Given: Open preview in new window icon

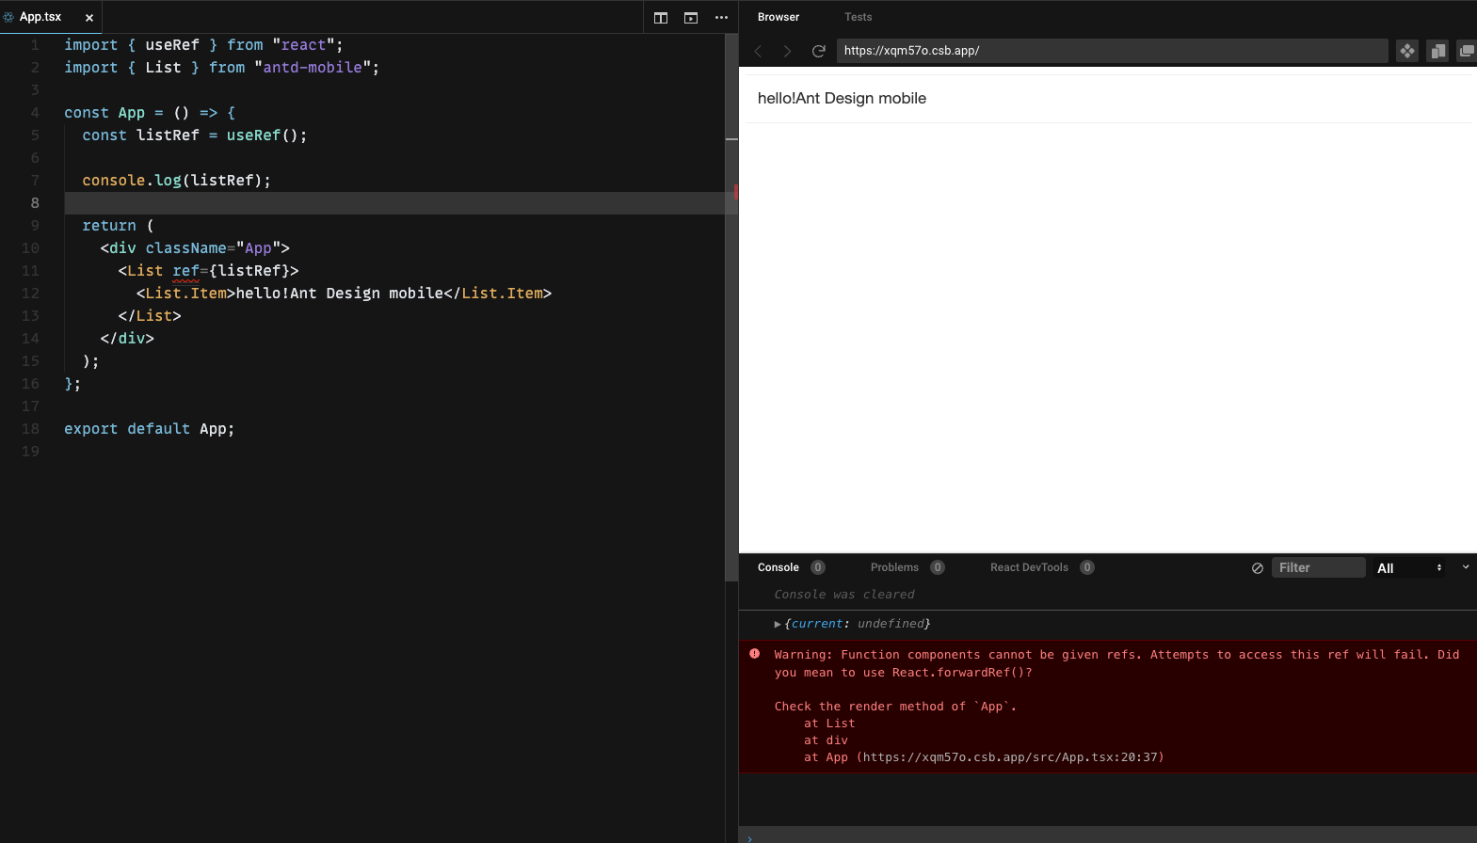Looking at the screenshot, I should point(1467,51).
